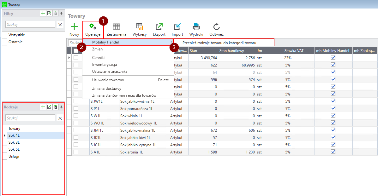Viewport: 378px width, 196px height.
Task: Open the Wykresy charts icon
Action: [139, 27]
